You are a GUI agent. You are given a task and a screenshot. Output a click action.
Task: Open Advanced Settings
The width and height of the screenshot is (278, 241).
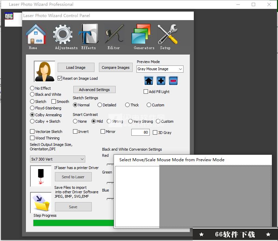click(94, 90)
